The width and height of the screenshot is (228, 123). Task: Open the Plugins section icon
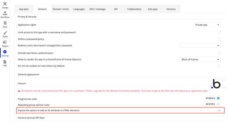pos(5,42)
